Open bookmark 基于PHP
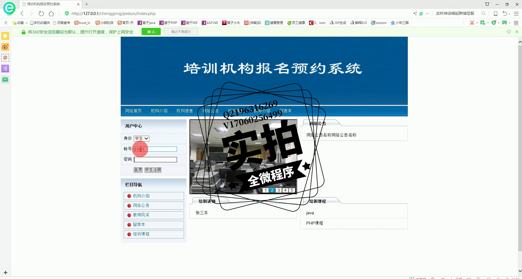522x279 pixels. 168,23
